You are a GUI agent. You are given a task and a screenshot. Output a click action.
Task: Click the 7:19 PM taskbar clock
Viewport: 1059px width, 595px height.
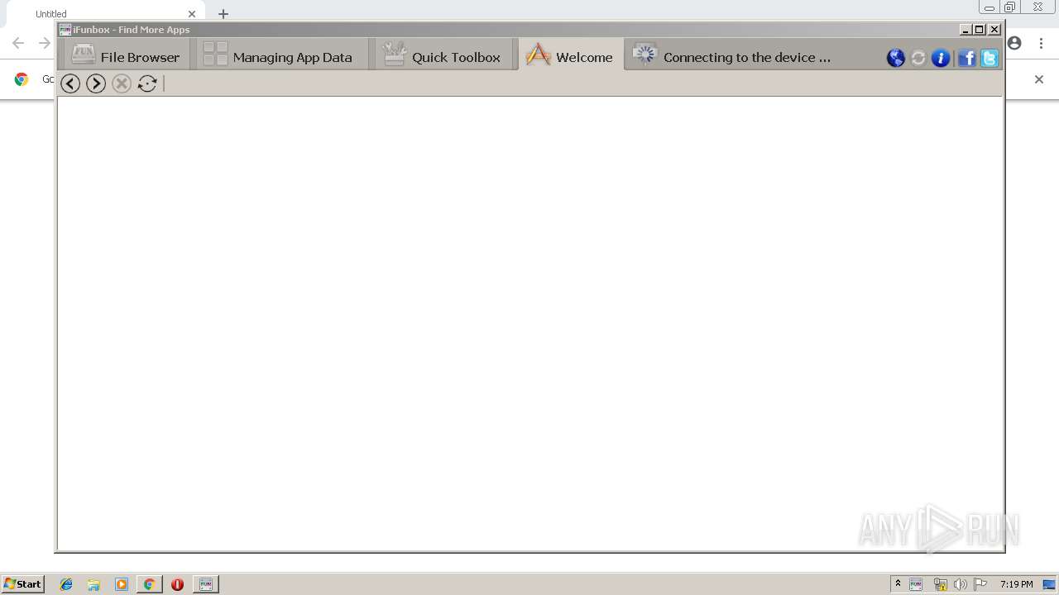tap(1016, 584)
